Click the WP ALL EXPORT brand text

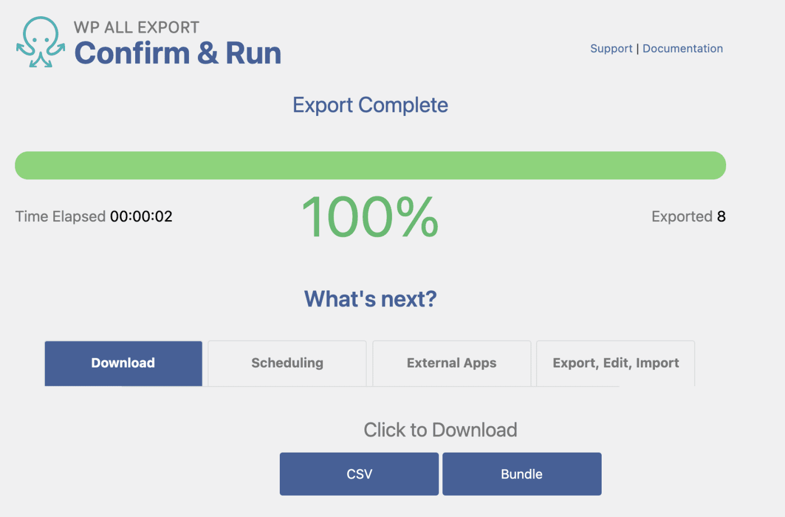click(x=136, y=27)
